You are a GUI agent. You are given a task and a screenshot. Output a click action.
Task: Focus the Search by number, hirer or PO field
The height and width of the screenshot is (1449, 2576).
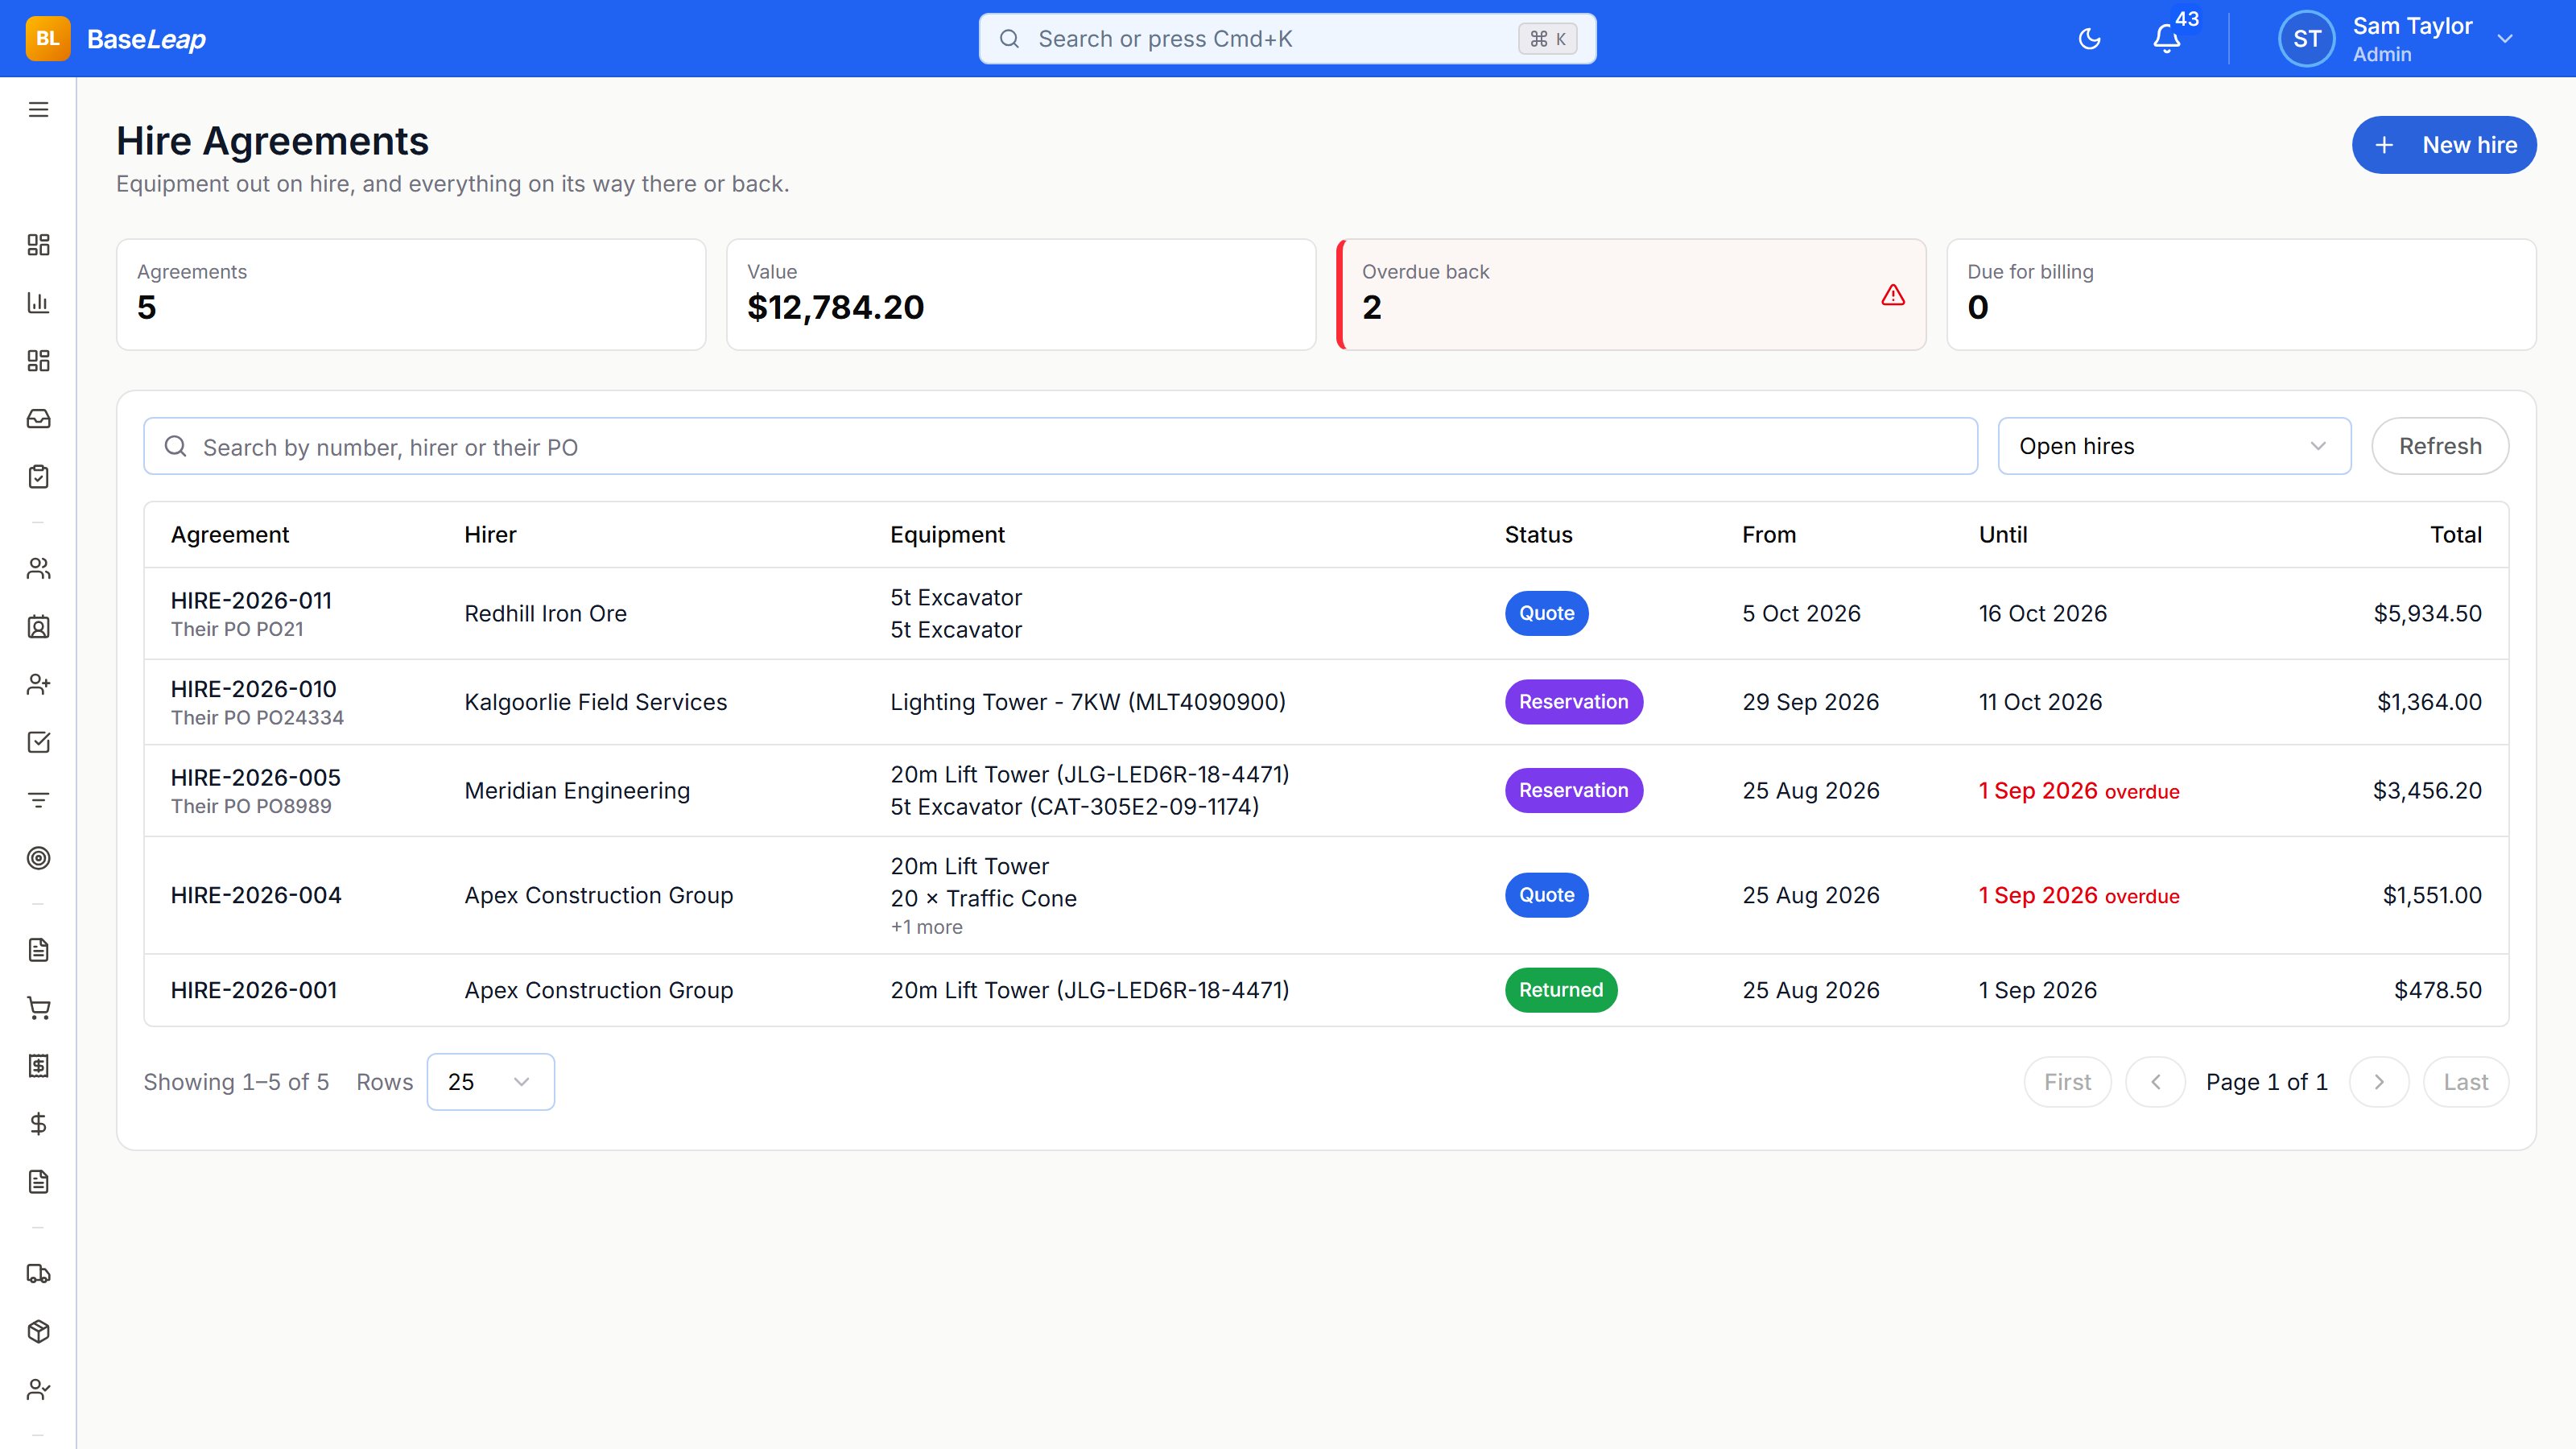coord(1060,446)
